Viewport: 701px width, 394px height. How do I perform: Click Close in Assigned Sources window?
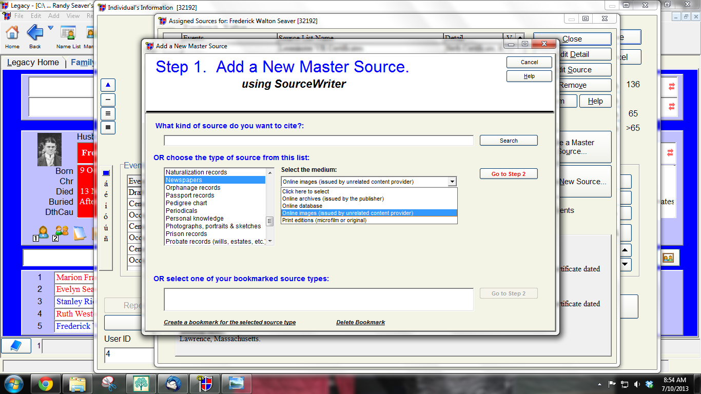572,39
